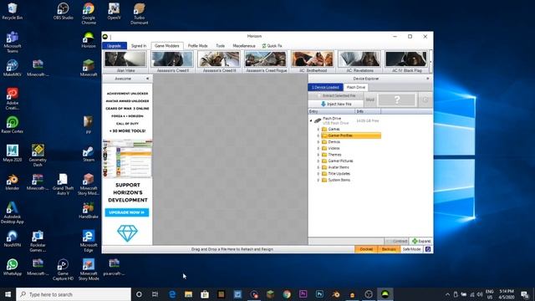Select the highlighted Gamer Profiles folder

point(351,135)
